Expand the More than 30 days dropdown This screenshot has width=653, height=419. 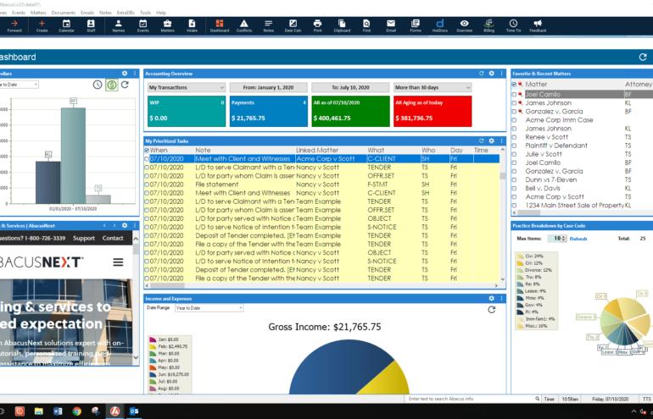(x=433, y=87)
